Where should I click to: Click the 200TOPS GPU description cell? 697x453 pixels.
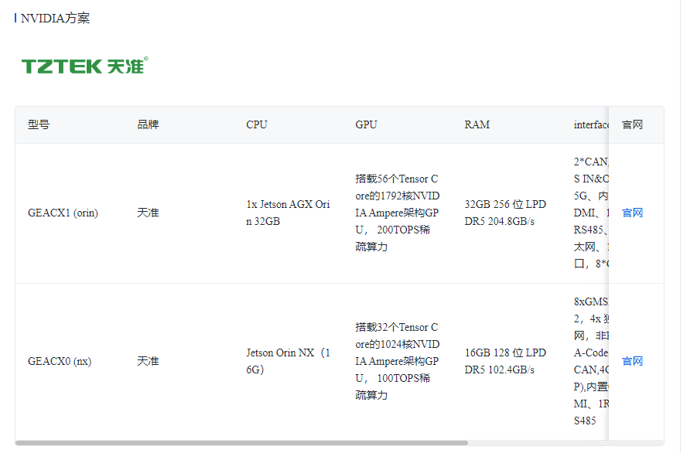398,213
